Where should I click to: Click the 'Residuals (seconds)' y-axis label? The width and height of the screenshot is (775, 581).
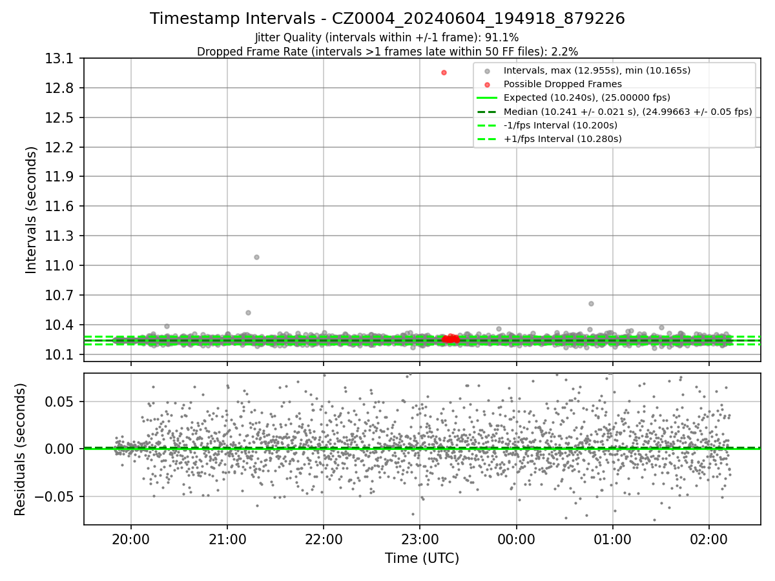21,449
